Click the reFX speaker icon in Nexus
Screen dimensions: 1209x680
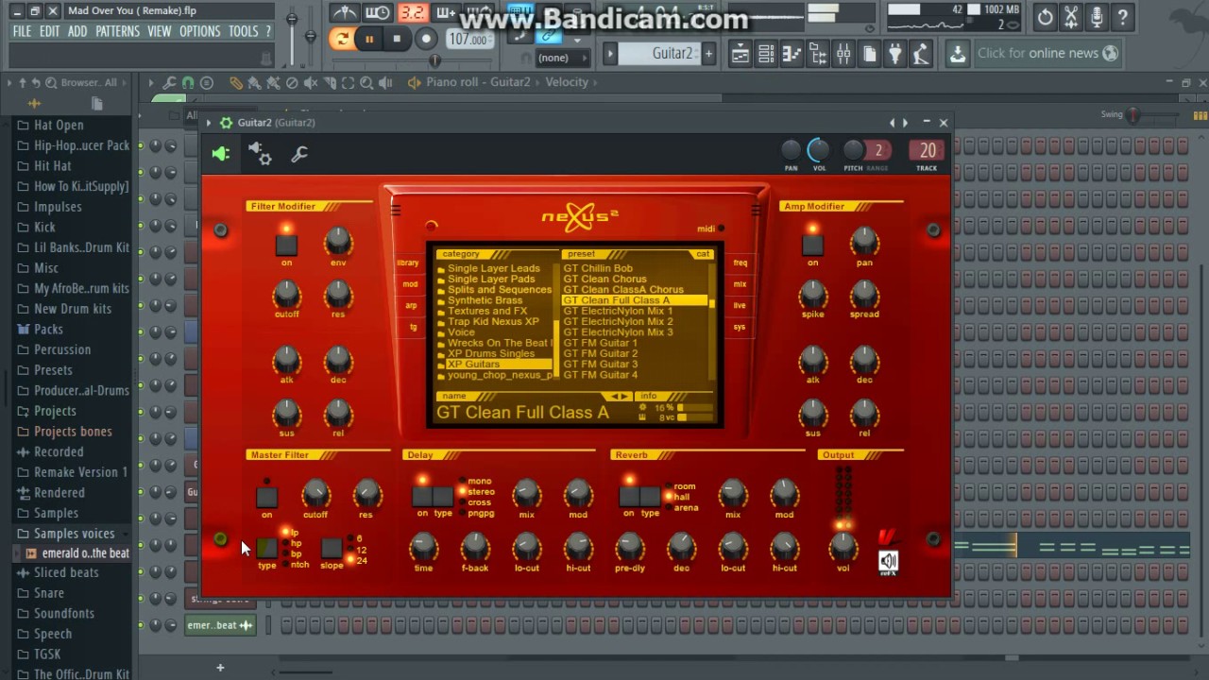coord(889,562)
